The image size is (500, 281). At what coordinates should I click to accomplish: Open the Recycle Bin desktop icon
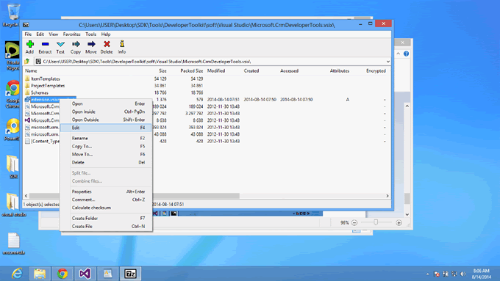point(12,15)
